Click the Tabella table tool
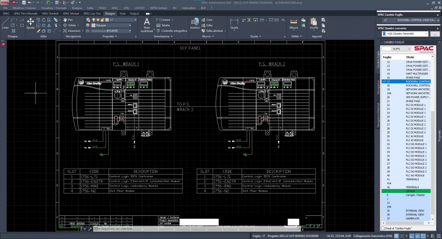 (165, 25)
